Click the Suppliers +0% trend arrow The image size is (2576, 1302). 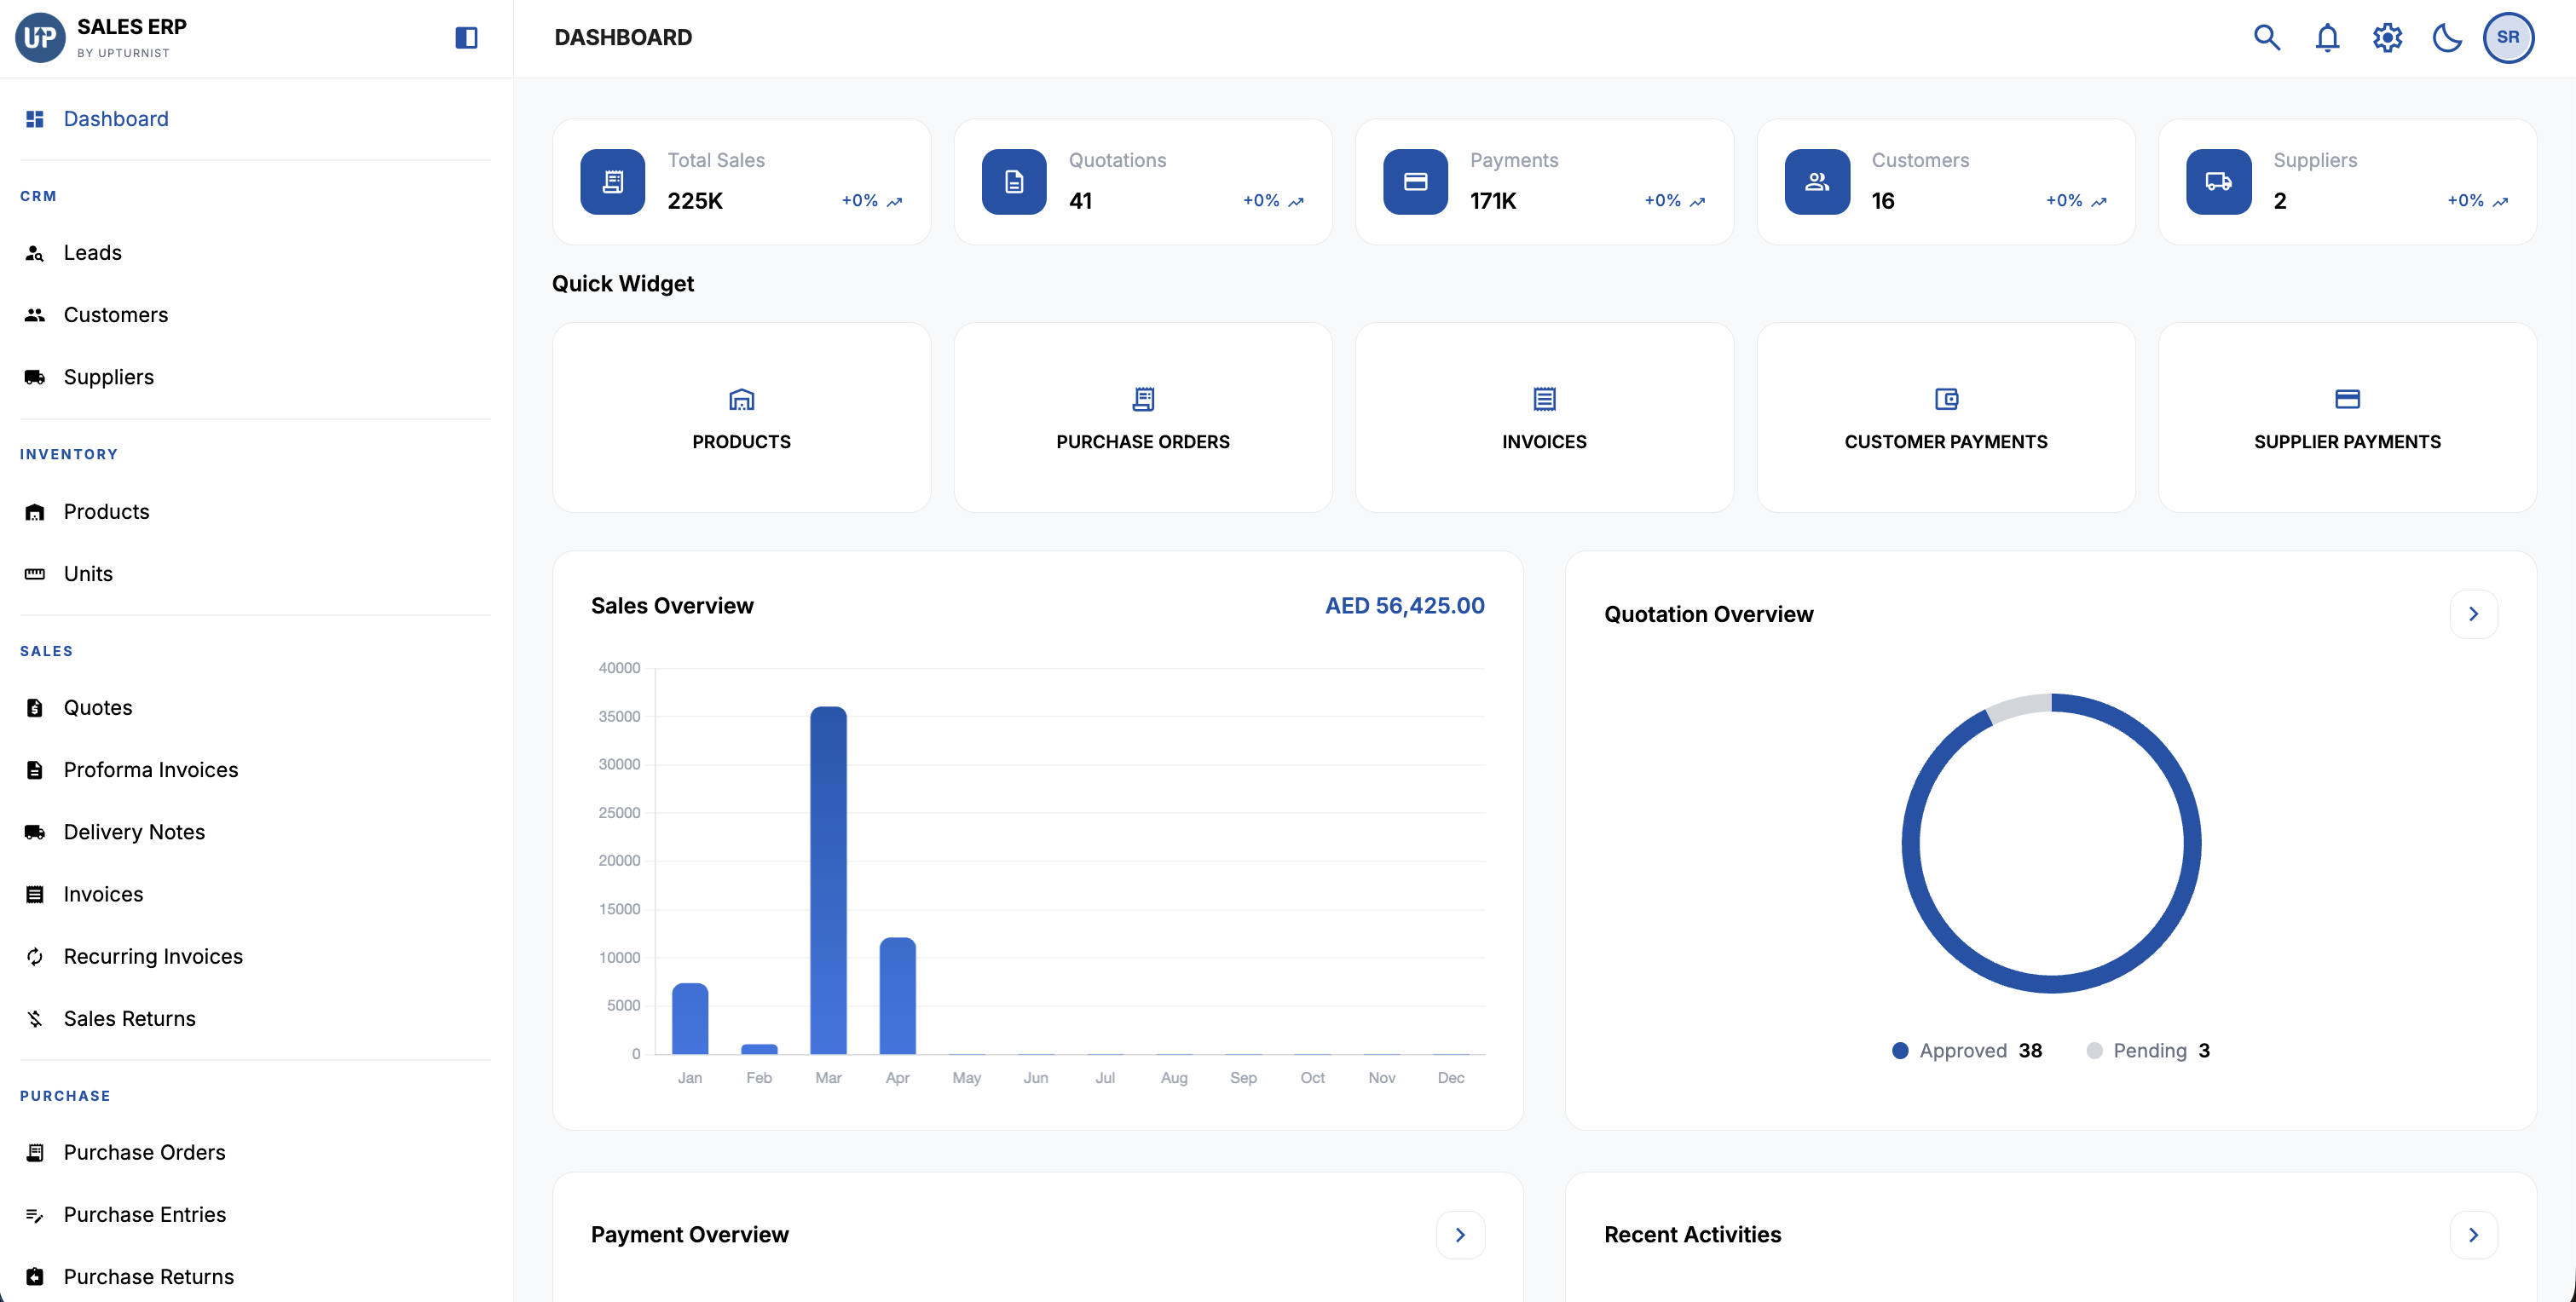2500,202
